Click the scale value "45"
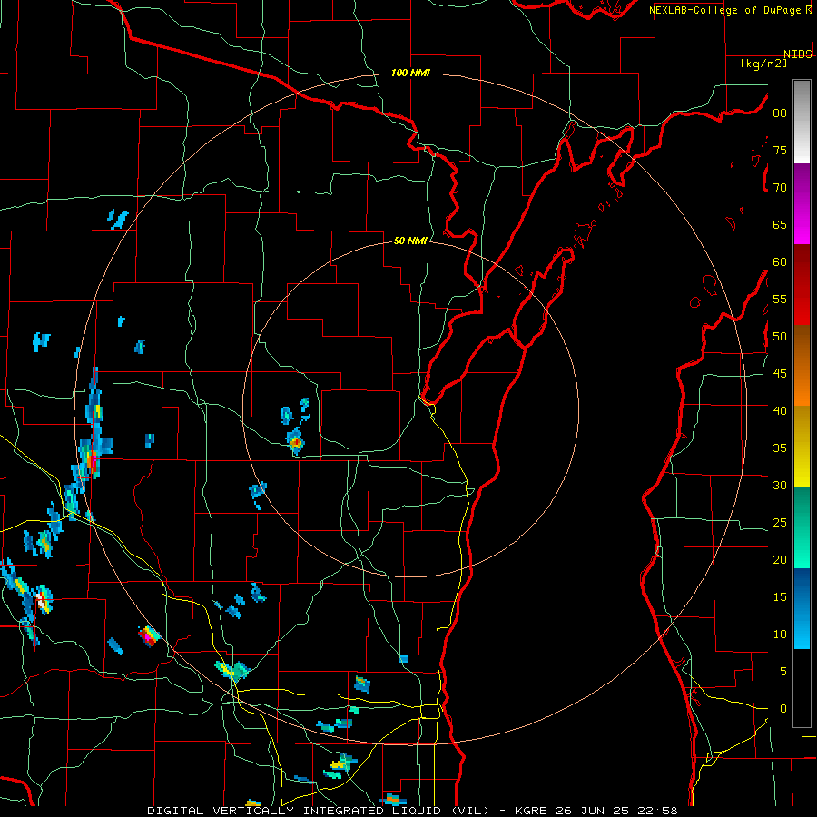The height and width of the screenshot is (817, 817). [x=780, y=374]
